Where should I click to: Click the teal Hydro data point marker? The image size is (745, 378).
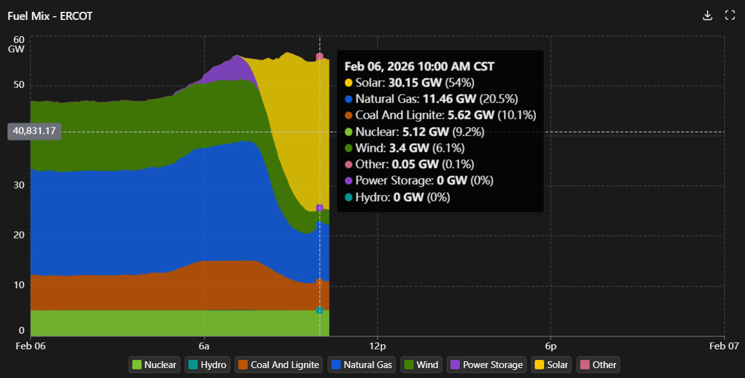pos(319,310)
